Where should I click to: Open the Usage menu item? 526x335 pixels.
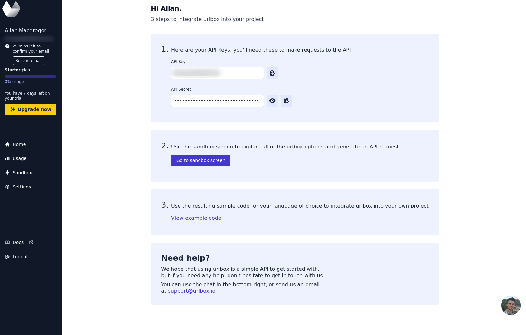tap(20, 158)
